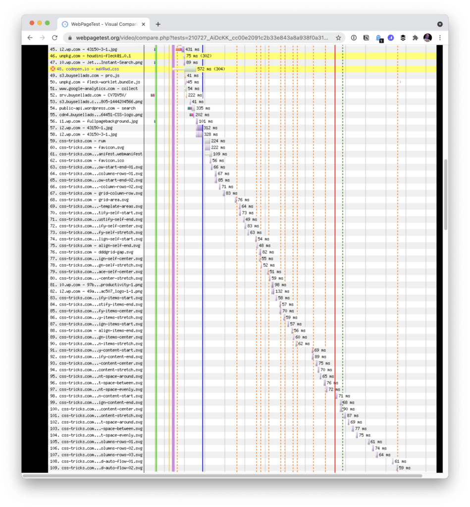
Task: Reload the page with refresh icon
Action: pyautogui.click(x=54, y=38)
